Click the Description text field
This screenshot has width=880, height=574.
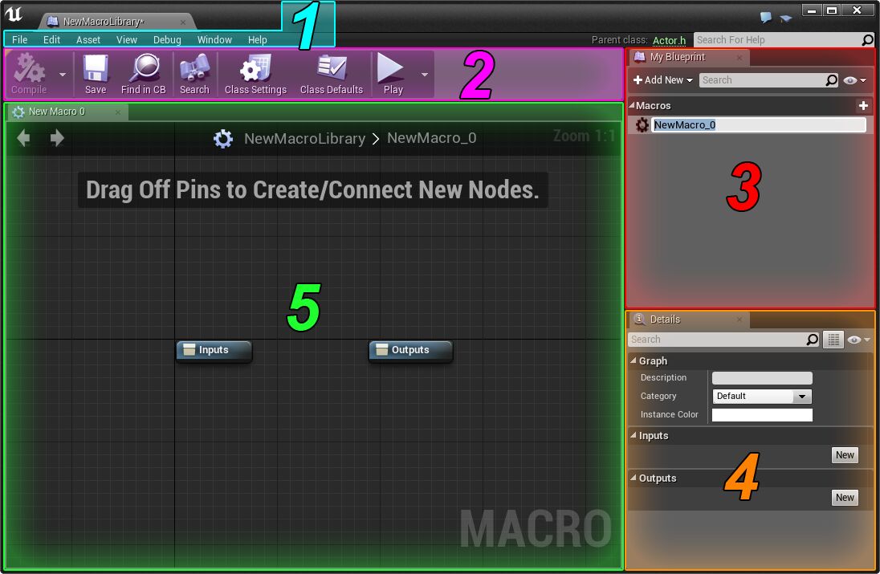(762, 378)
